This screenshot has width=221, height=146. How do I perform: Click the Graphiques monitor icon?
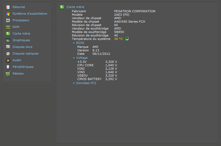(x=8, y=40)
